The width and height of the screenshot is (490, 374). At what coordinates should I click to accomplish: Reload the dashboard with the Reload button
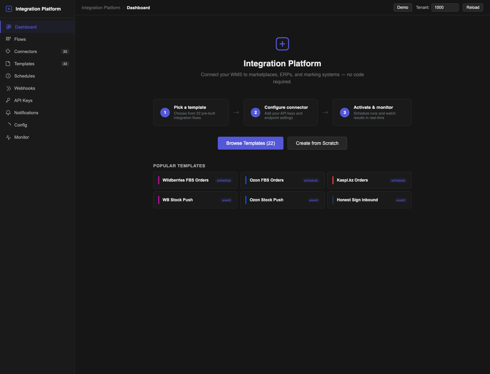(473, 7)
